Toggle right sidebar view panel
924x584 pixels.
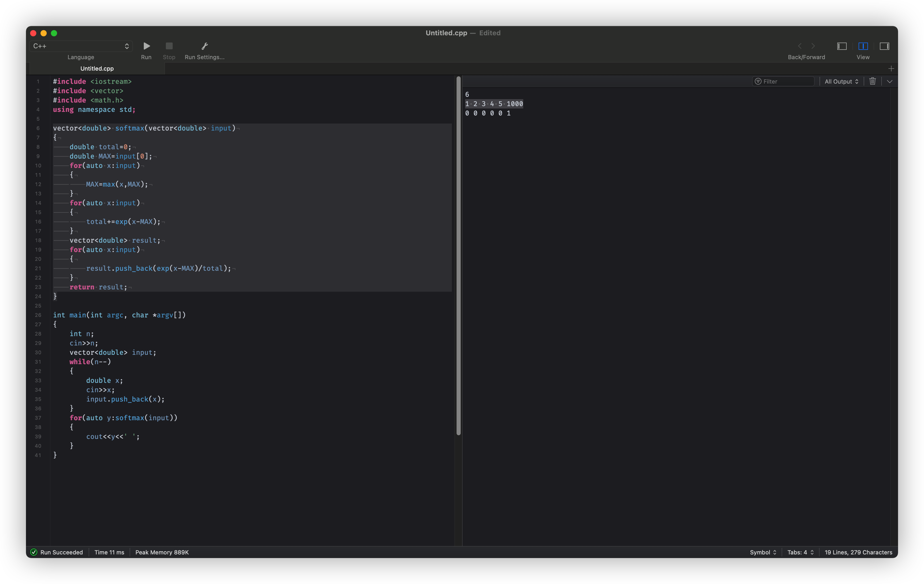884,46
